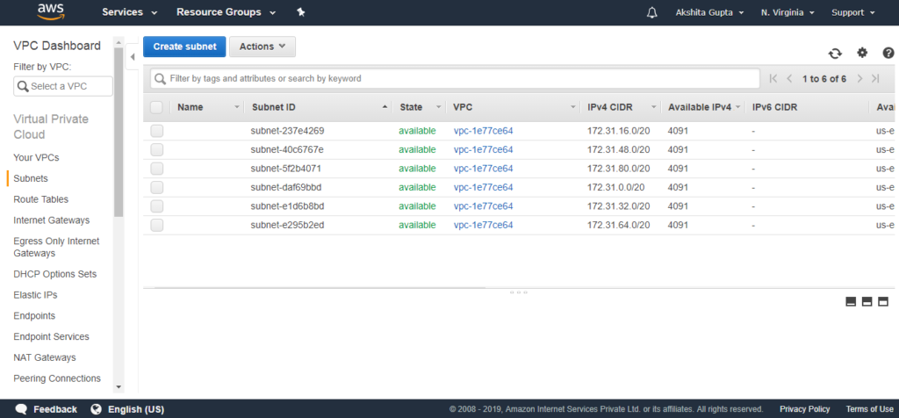Click the Feedback speech bubble icon
Screen dimensions: 899x418
pyautogui.click(x=21, y=409)
